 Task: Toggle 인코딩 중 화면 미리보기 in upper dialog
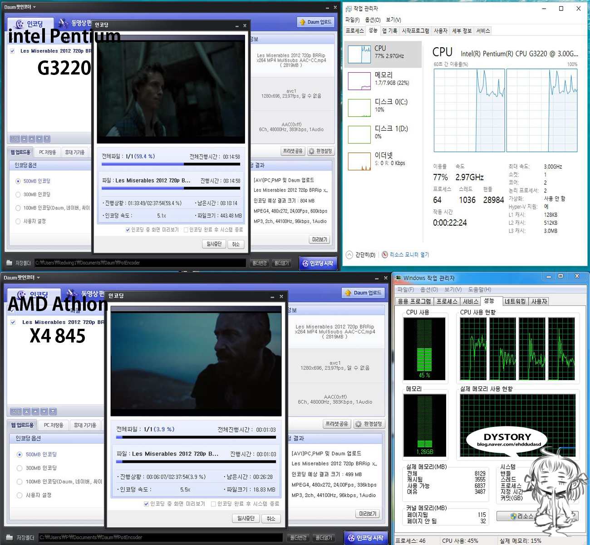128,230
